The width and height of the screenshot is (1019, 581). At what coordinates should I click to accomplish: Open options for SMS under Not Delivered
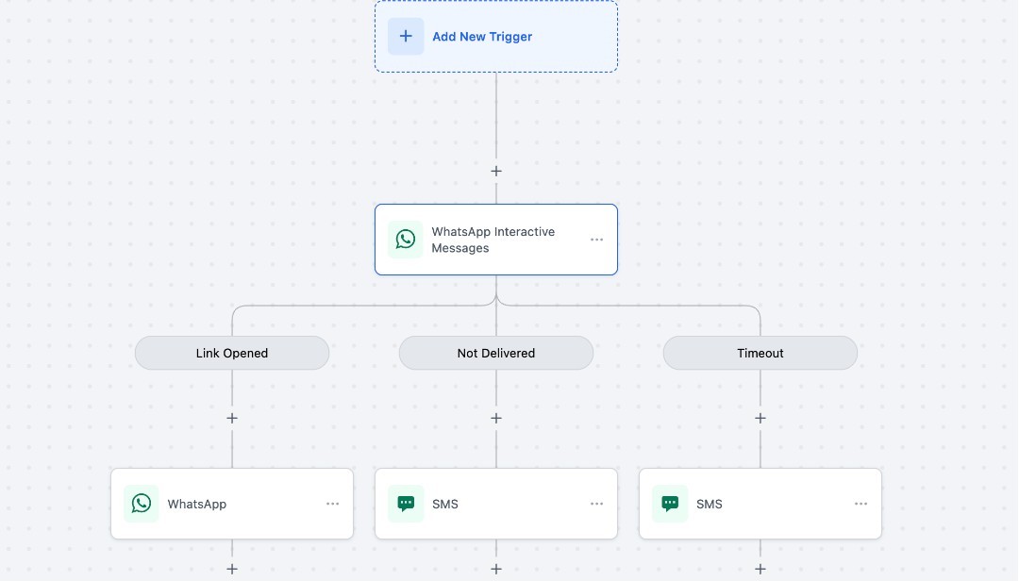596,504
